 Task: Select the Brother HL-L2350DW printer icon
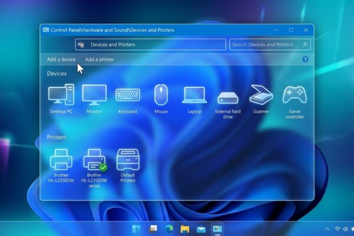61,159
